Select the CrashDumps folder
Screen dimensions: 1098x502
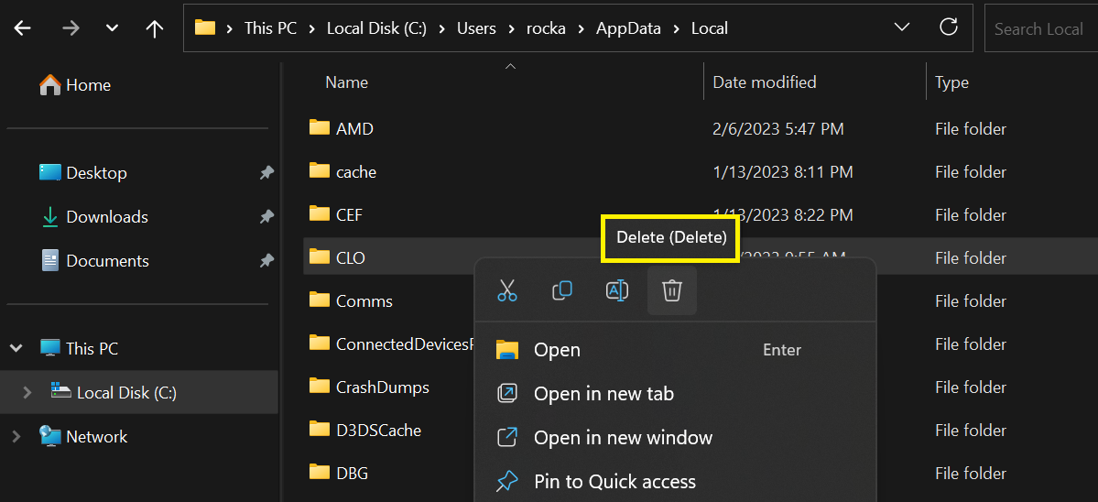pos(383,387)
